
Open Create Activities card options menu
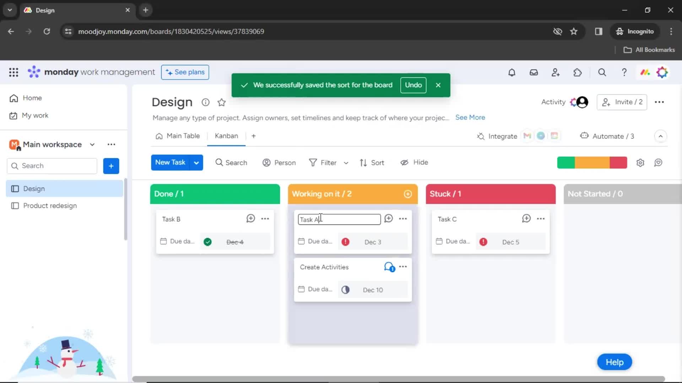403,267
